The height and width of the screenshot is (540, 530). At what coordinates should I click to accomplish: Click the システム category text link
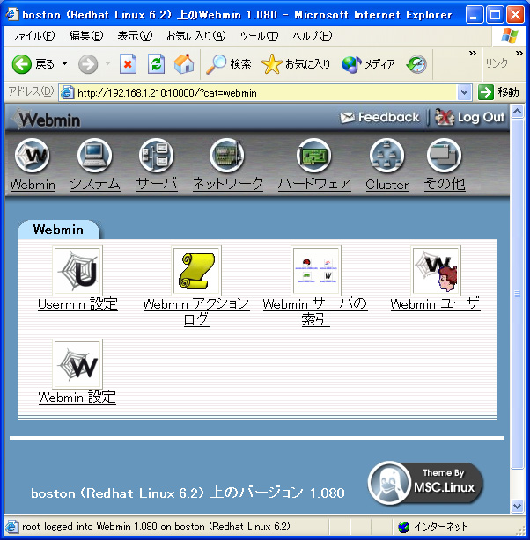pos(95,184)
